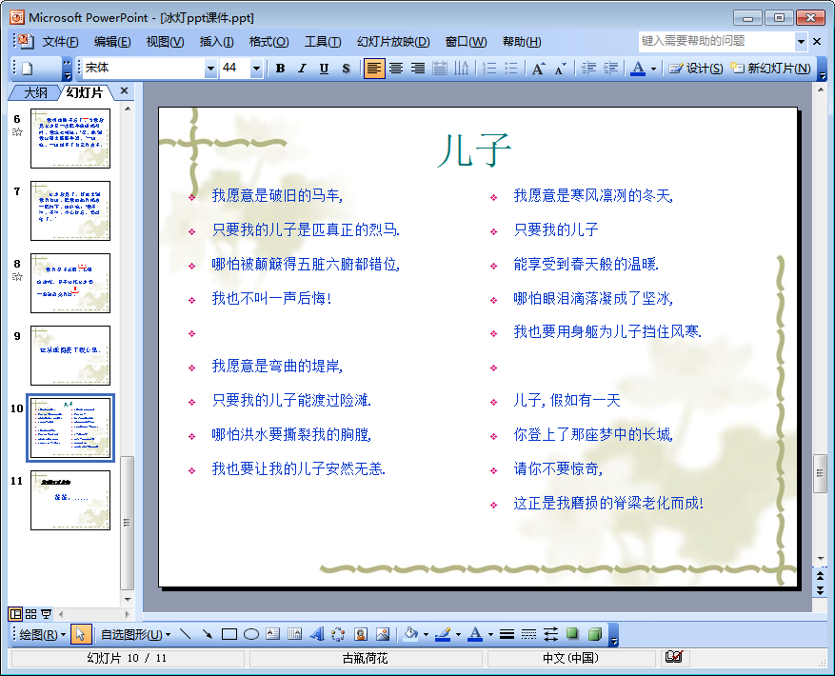
Task: Apply Line Color
Action: pyautogui.click(x=443, y=634)
